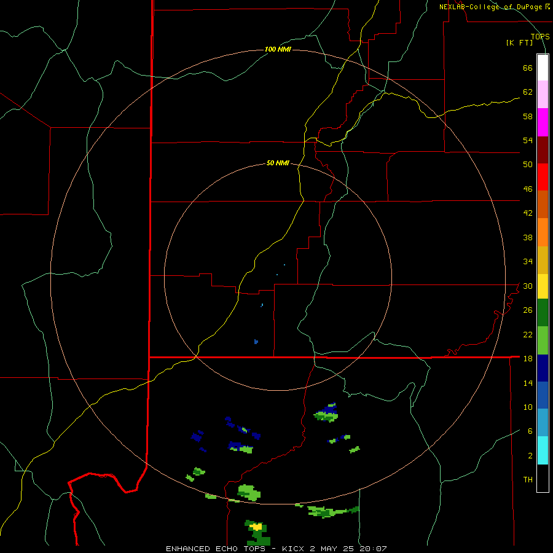
Task: Click the legend value "2"
Action: click(x=530, y=455)
